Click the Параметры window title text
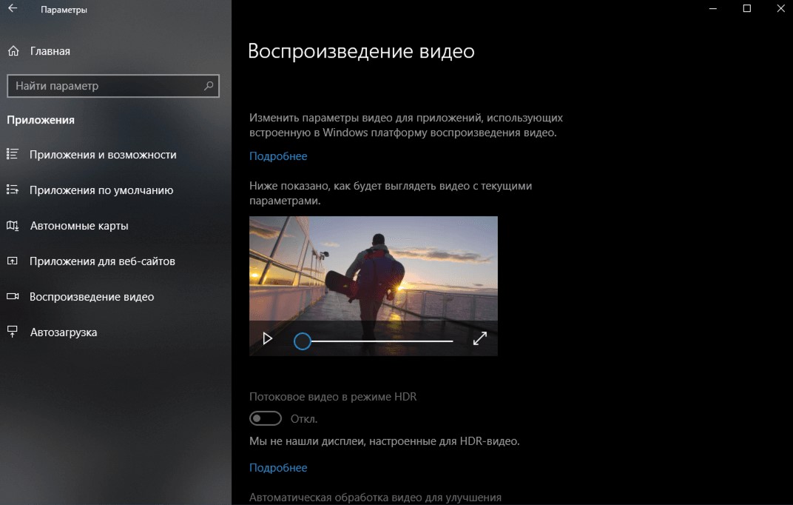Screen dimensions: 793x505 point(64,10)
